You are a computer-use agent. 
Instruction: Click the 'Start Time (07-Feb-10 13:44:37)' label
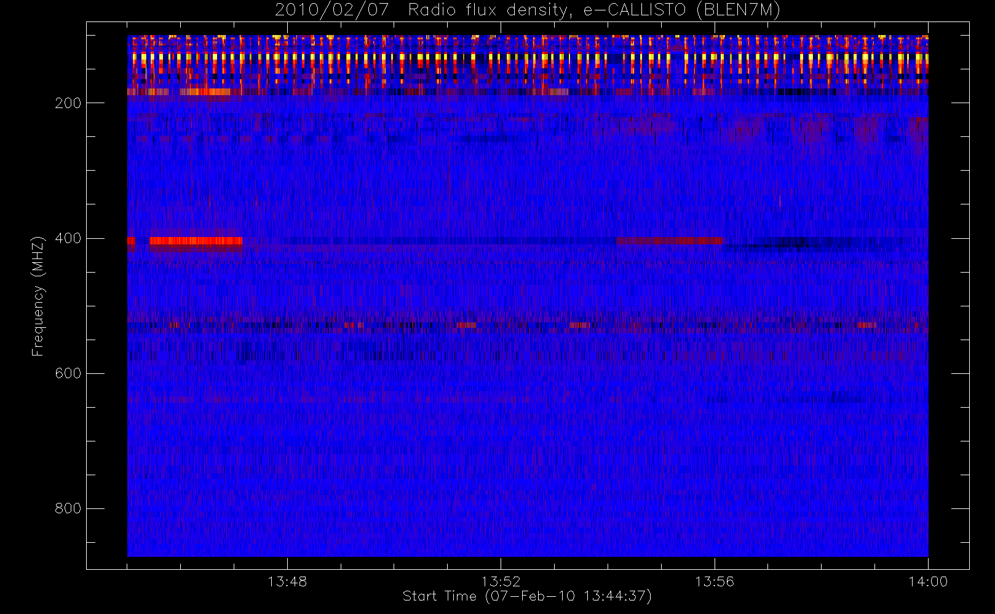(527, 596)
